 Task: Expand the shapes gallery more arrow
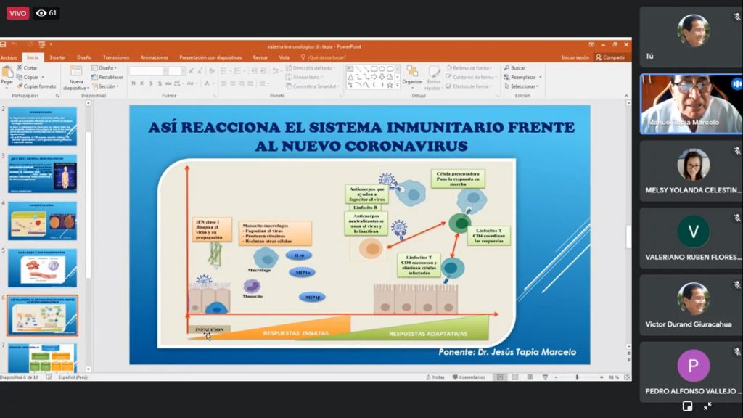(397, 86)
